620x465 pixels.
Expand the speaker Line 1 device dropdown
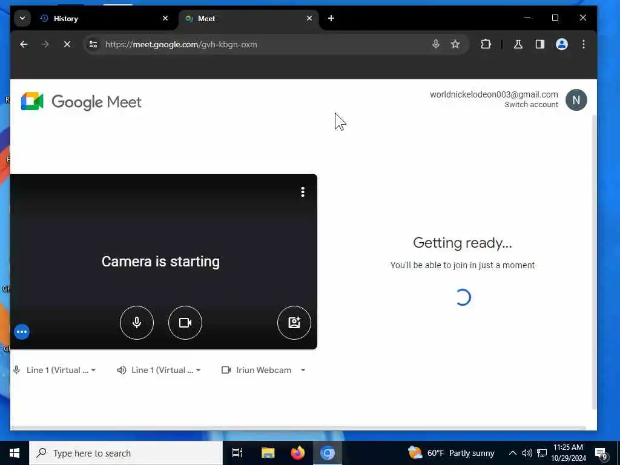point(159,370)
